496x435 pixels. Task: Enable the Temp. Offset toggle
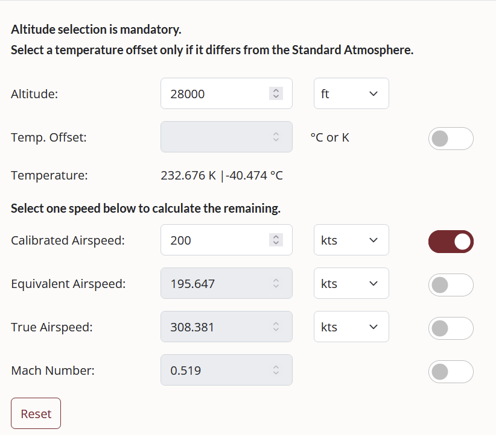(451, 139)
